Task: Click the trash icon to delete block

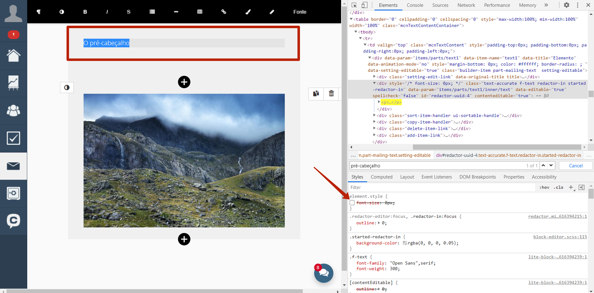Action: (331, 93)
